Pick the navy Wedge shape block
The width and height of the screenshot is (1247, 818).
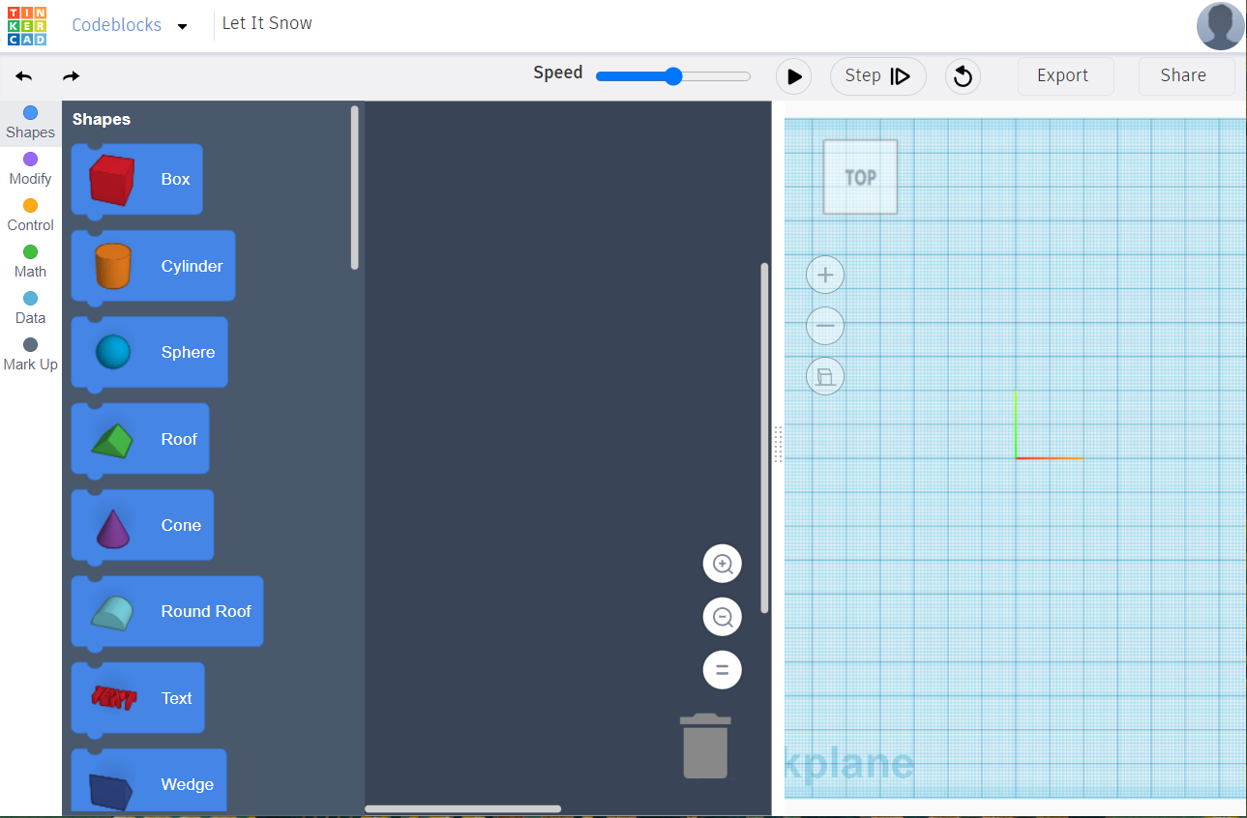tap(148, 781)
